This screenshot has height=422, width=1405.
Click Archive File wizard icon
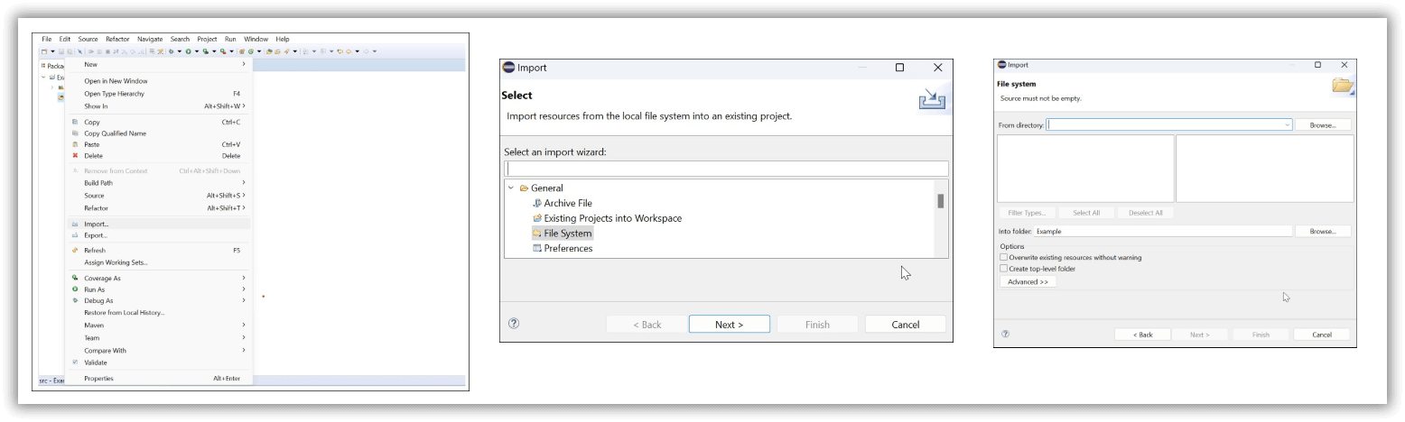(537, 204)
